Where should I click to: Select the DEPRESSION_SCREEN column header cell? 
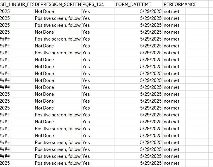57,5
